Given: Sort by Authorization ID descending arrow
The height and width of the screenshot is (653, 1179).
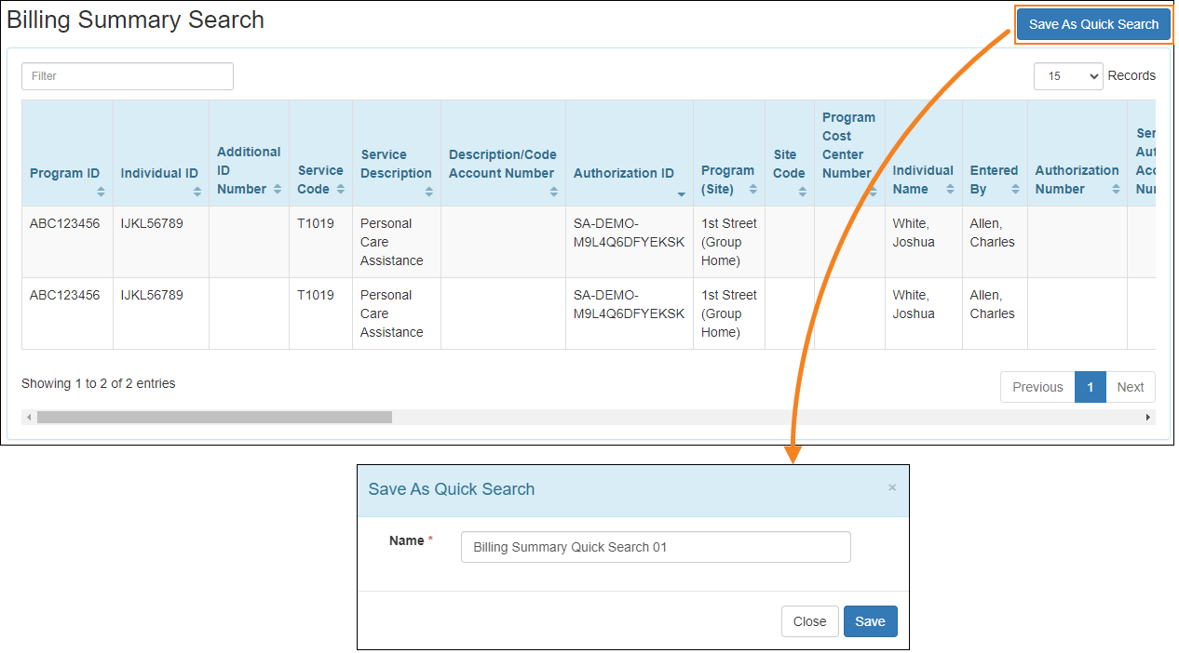Looking at the screenshot, I should click(682, 193).
